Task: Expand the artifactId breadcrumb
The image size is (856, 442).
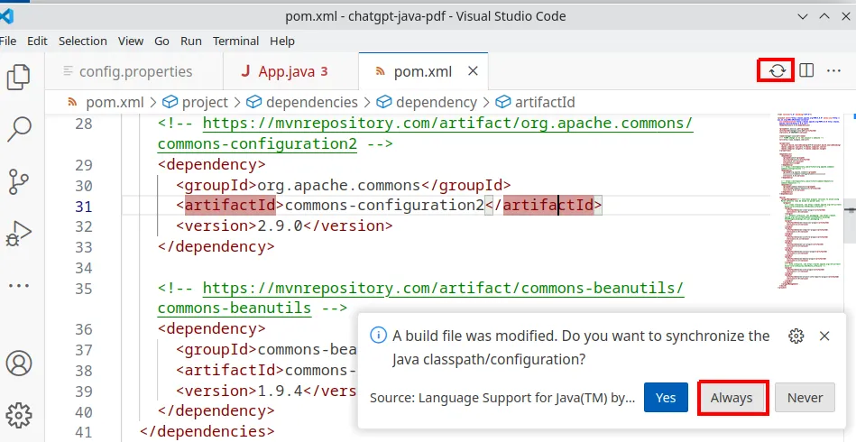Action: tap(536, 102)
